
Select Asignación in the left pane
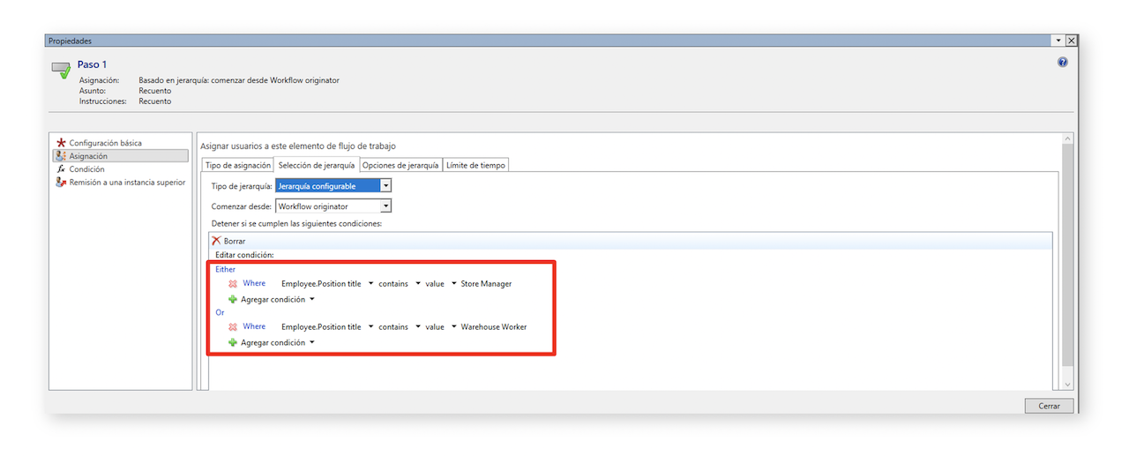point(121,156)
